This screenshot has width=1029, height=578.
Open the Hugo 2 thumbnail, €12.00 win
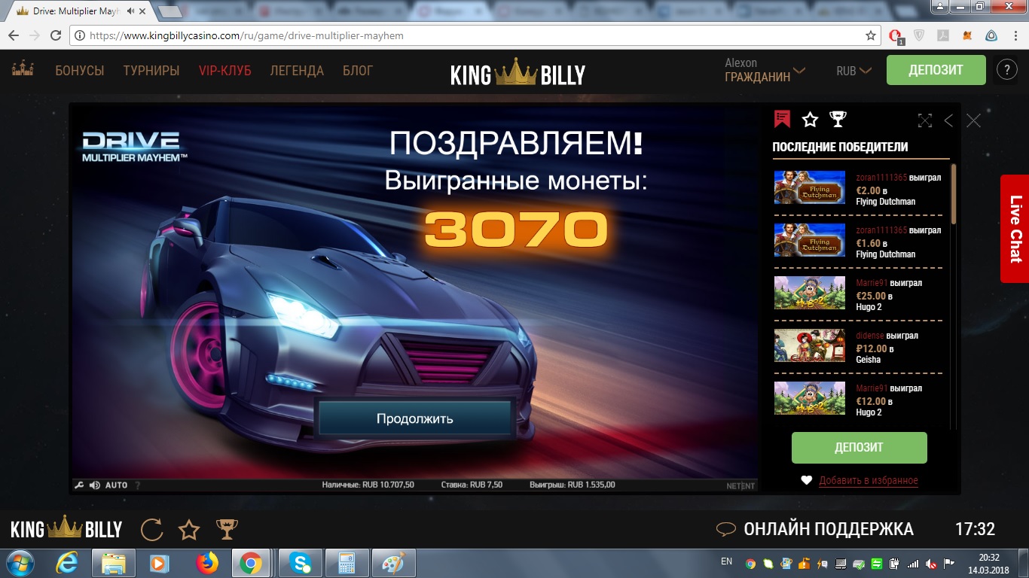click(810, 398)
